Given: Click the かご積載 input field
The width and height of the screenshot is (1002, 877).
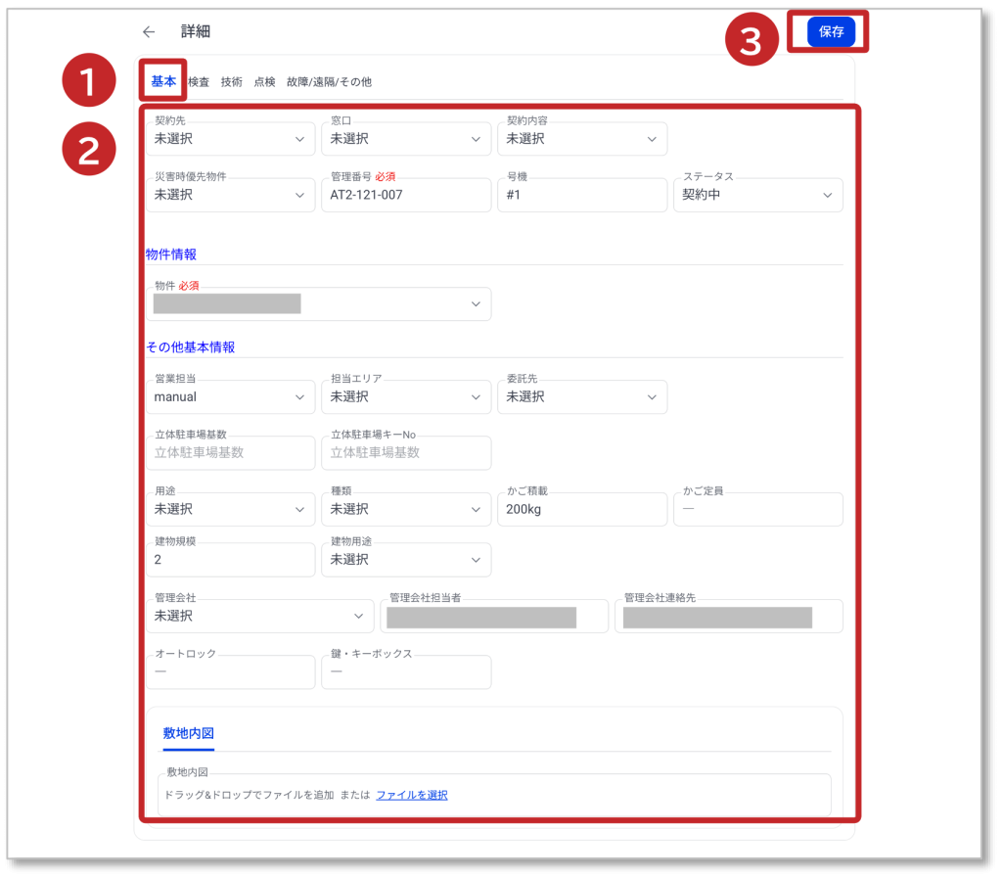Looking at the screenshot, I should (581, 509).
